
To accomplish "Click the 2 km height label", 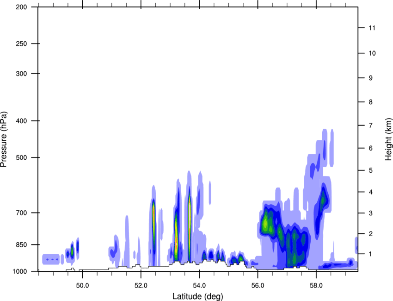I will point(371,234).
